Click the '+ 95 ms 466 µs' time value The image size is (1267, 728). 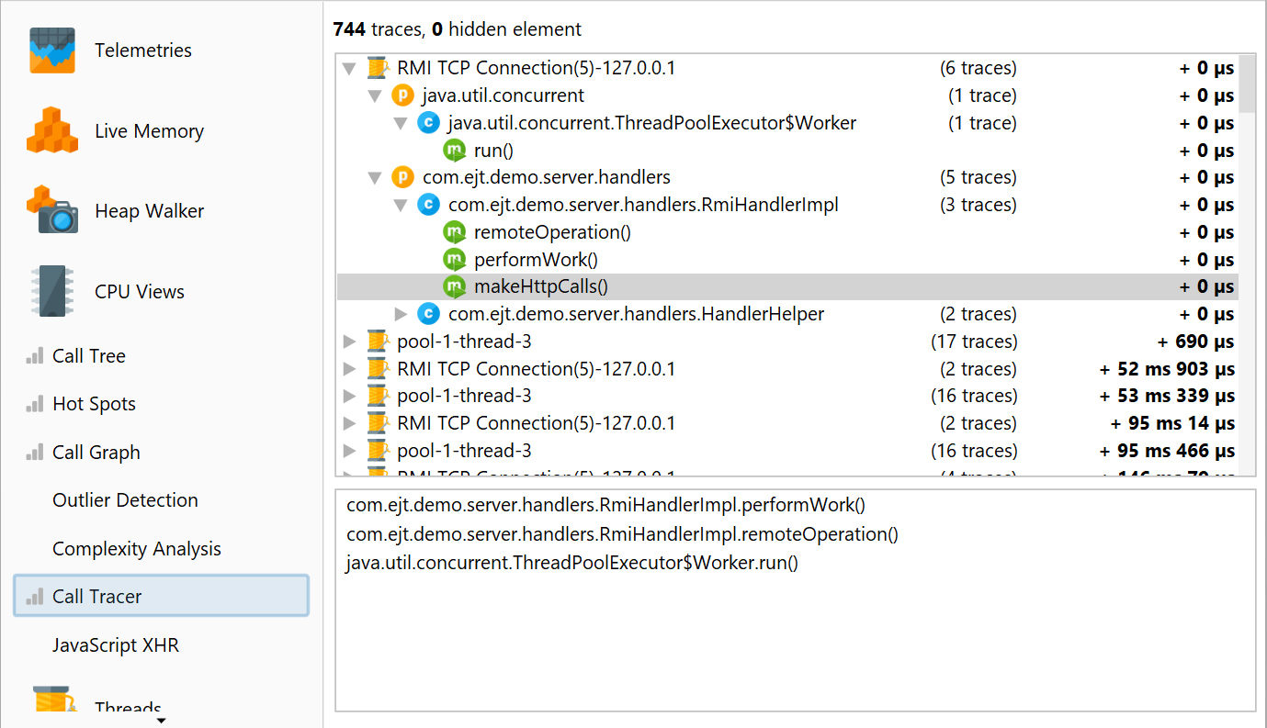(1167, 451)
